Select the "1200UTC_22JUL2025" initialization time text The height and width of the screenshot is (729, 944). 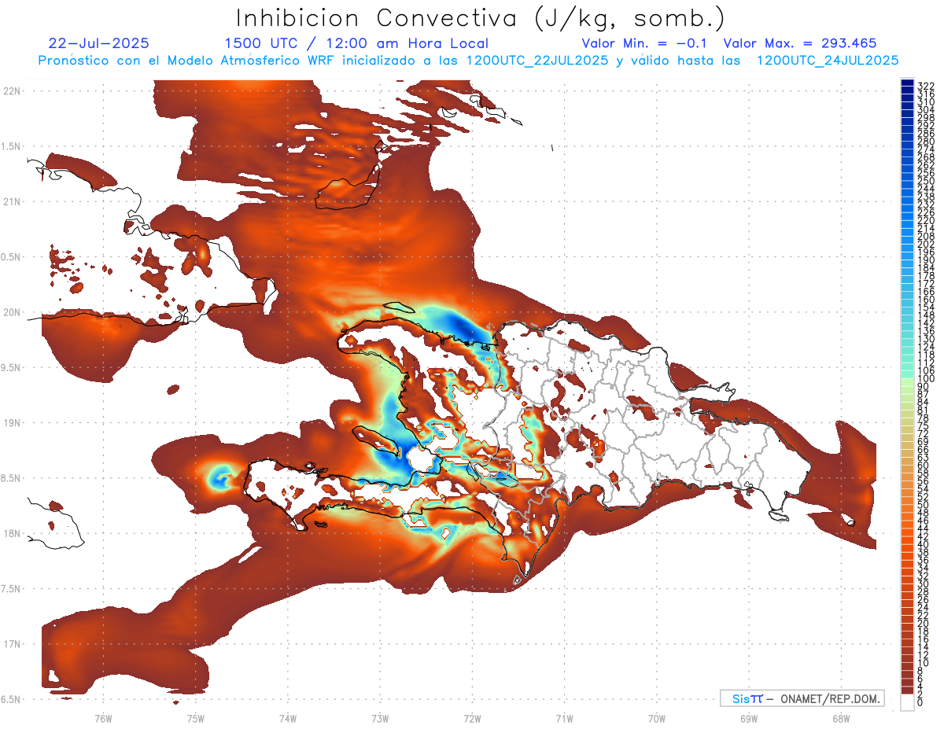[537, 61]
